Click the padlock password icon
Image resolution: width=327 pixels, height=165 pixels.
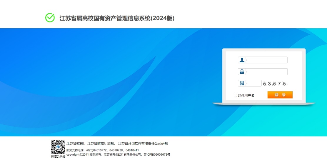[242, 72]
